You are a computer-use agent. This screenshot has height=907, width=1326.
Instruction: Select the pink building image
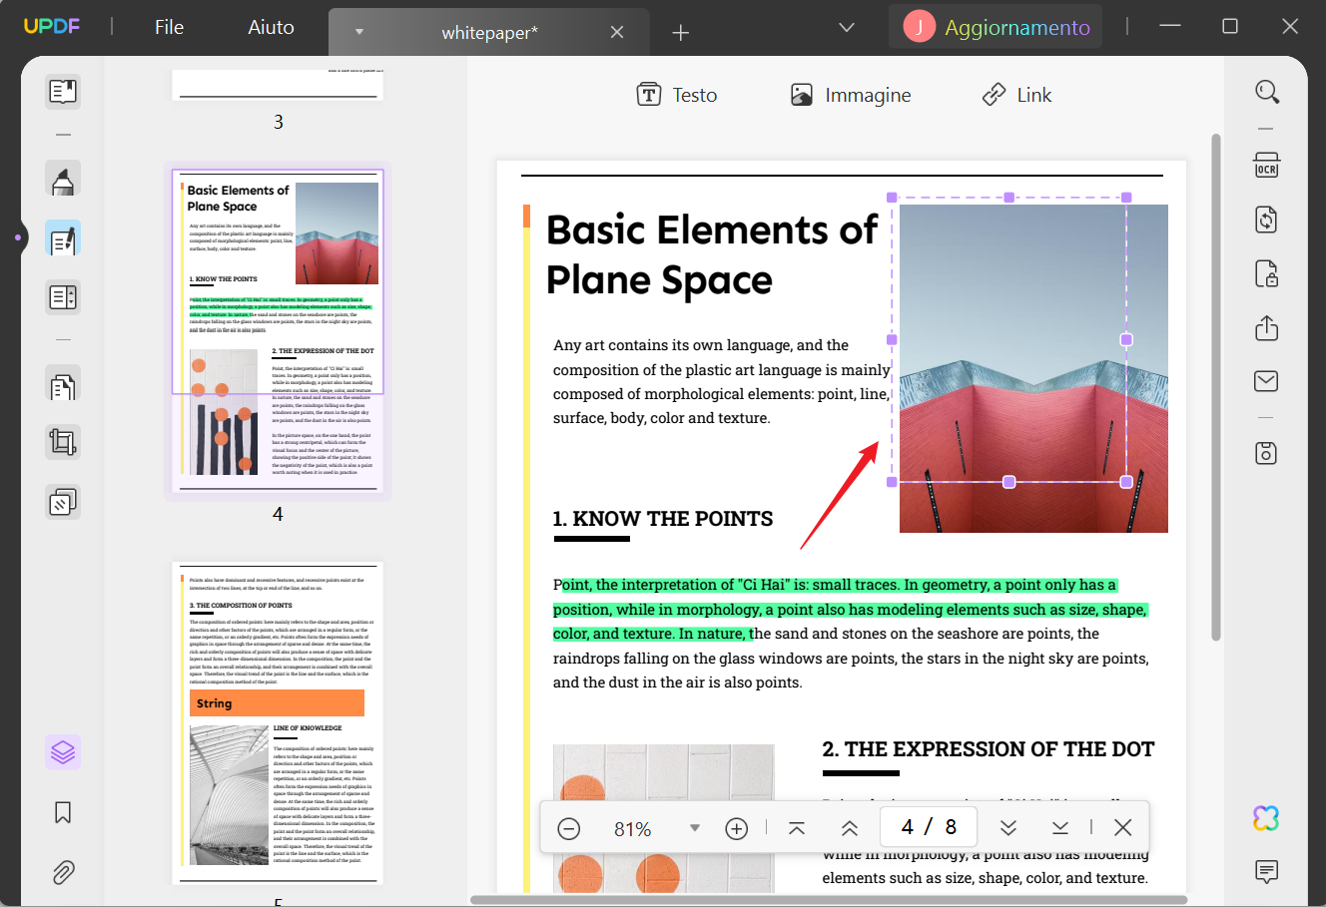[x=1033, y=368]
